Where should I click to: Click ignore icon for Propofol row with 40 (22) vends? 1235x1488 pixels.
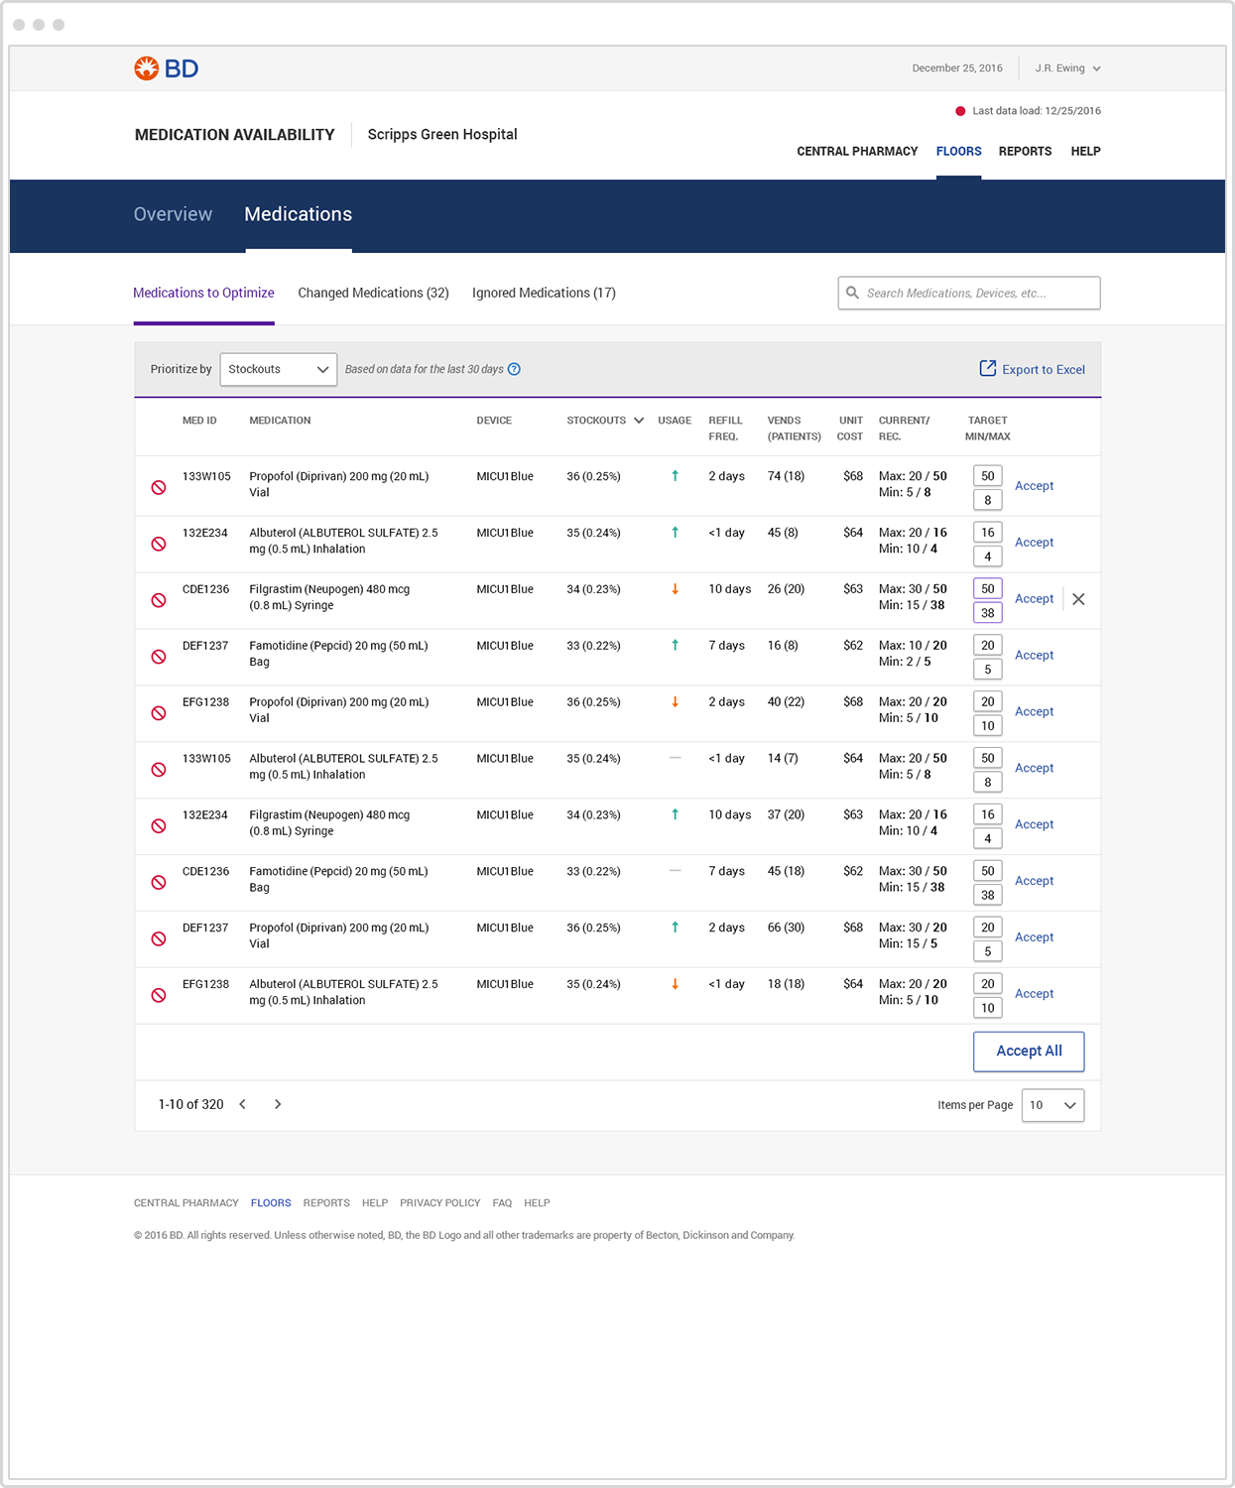(x=159, y=713)
